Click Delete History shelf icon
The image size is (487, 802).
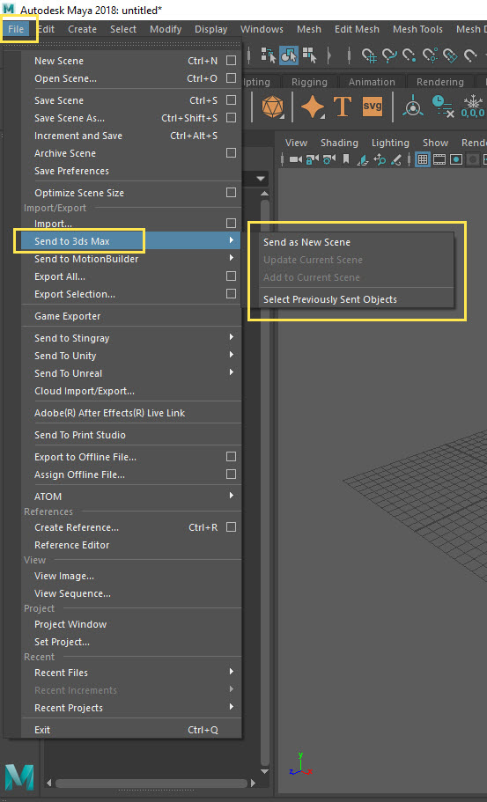coord(442,107)
